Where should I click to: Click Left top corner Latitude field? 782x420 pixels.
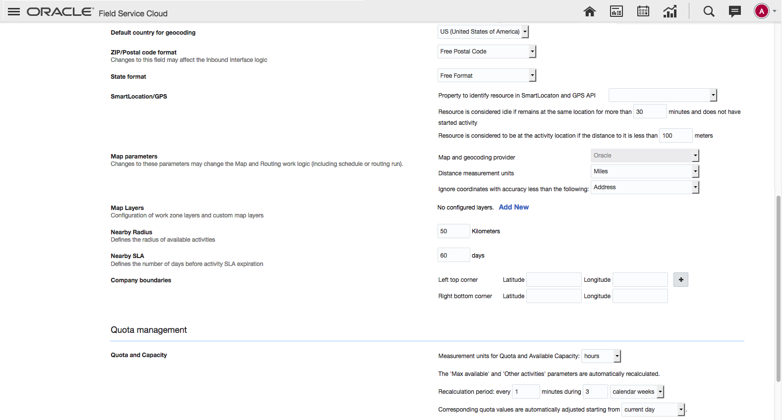pyautogui.click(x=554, y=280)
